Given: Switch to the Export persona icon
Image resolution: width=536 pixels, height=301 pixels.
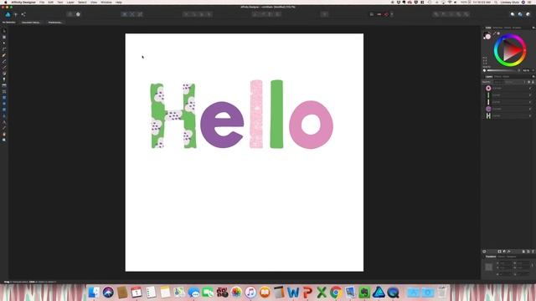Looking at the screenshot, I should 23,14.
